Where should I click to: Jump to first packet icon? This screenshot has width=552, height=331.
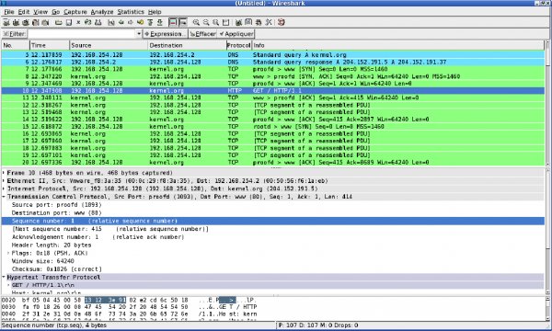pos(150,22)
